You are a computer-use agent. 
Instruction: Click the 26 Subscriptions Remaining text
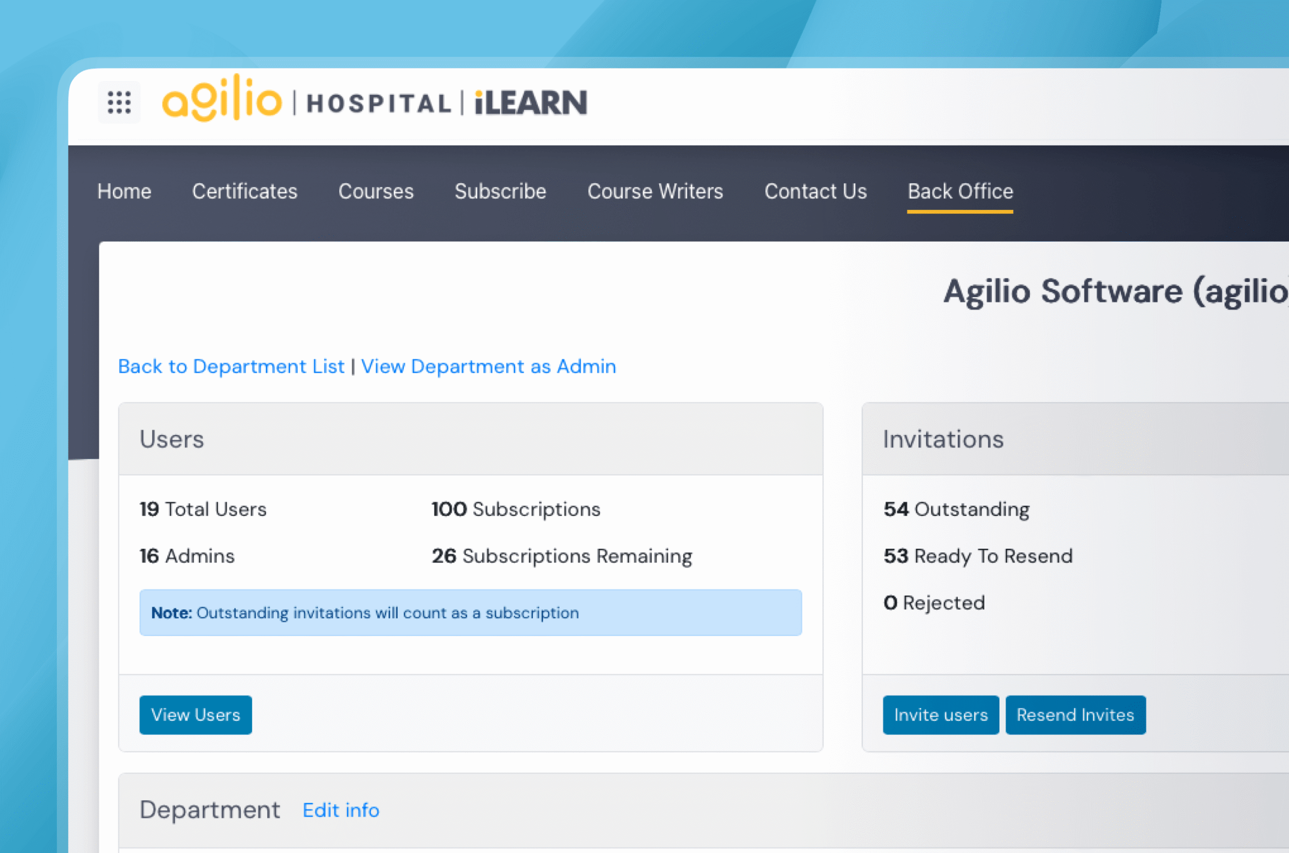tap(562, 556)
